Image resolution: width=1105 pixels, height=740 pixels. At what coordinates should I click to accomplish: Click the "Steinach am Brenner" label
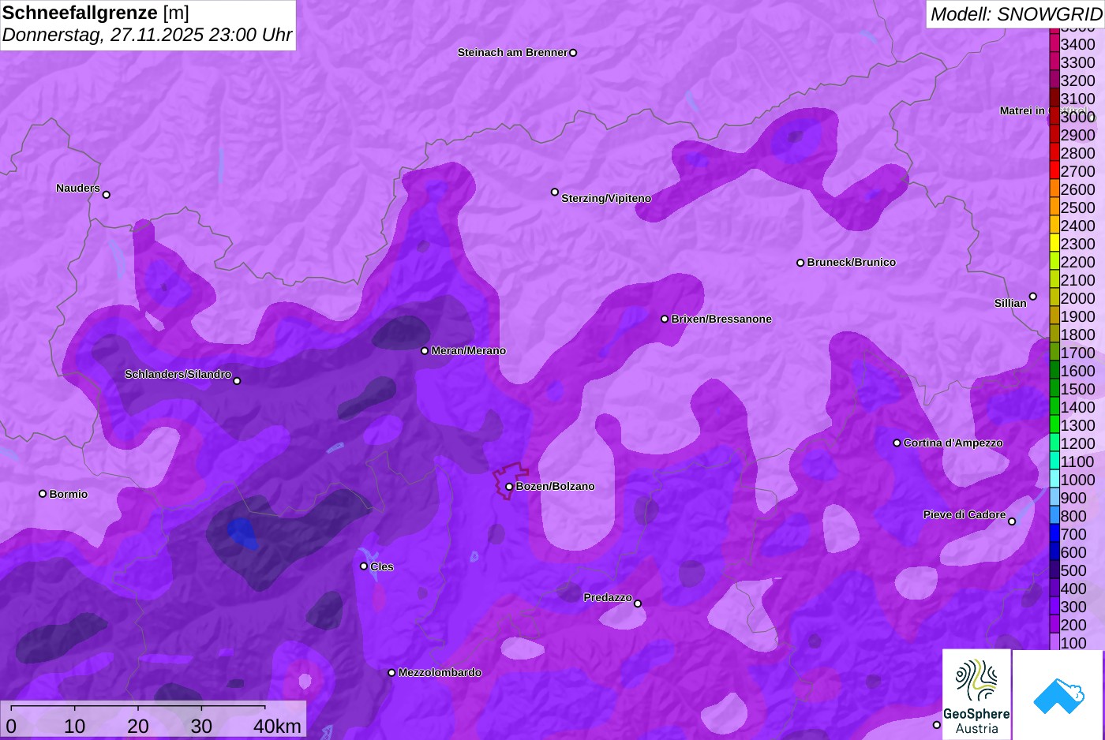tap(512, 53)
